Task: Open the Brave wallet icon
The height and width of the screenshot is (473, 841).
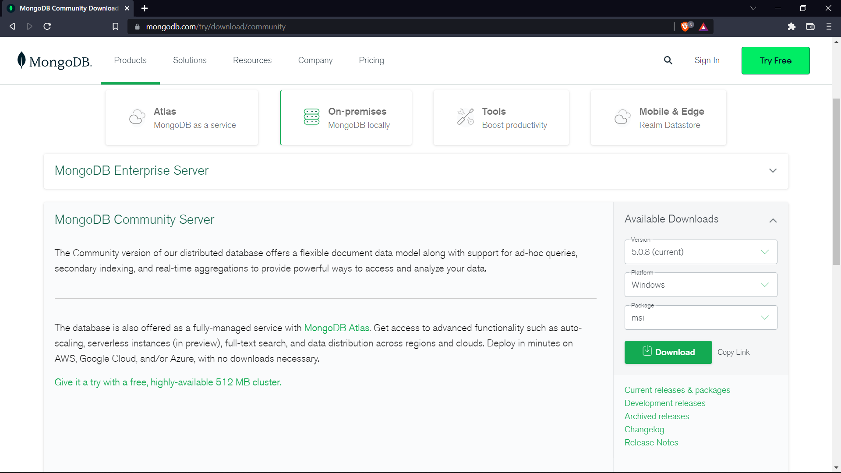Action: [x=810, y=27]
